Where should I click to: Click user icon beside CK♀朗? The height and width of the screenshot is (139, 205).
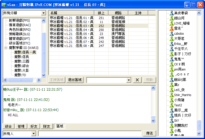171,64
